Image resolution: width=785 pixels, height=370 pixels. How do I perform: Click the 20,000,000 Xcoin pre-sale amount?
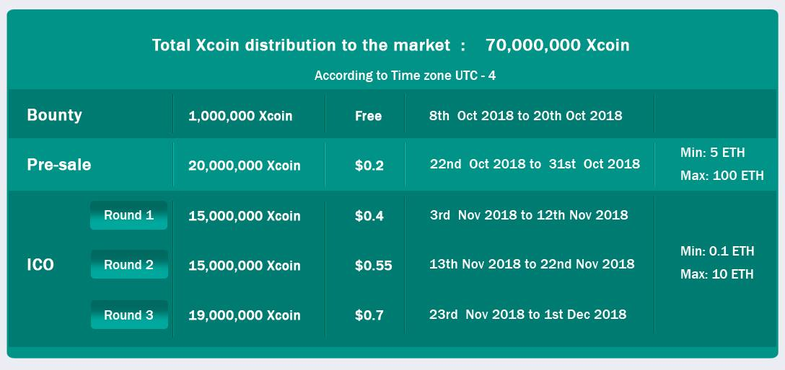[x=245, y=166]
